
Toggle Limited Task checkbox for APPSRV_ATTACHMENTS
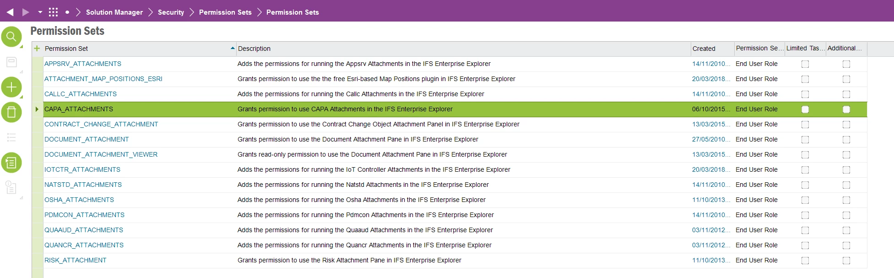805,64
